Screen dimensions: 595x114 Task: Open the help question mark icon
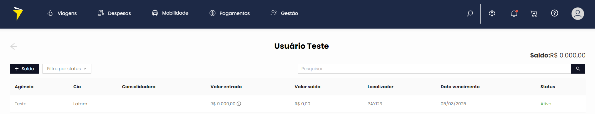point(555,13)
